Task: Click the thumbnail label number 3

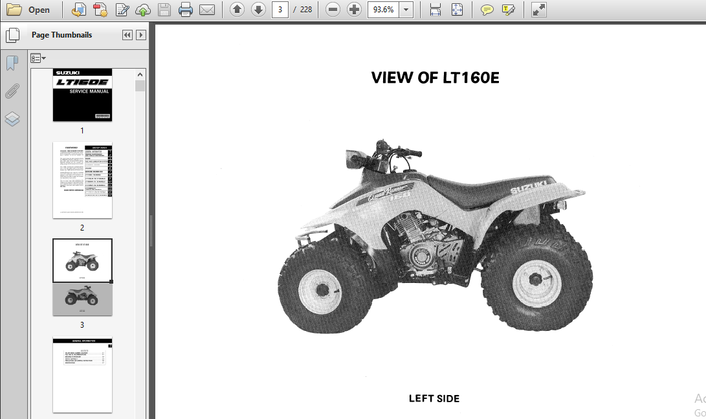Action: (x=82, y=325)
